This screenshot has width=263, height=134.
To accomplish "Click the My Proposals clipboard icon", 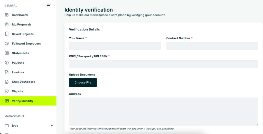I will (7, 24).
